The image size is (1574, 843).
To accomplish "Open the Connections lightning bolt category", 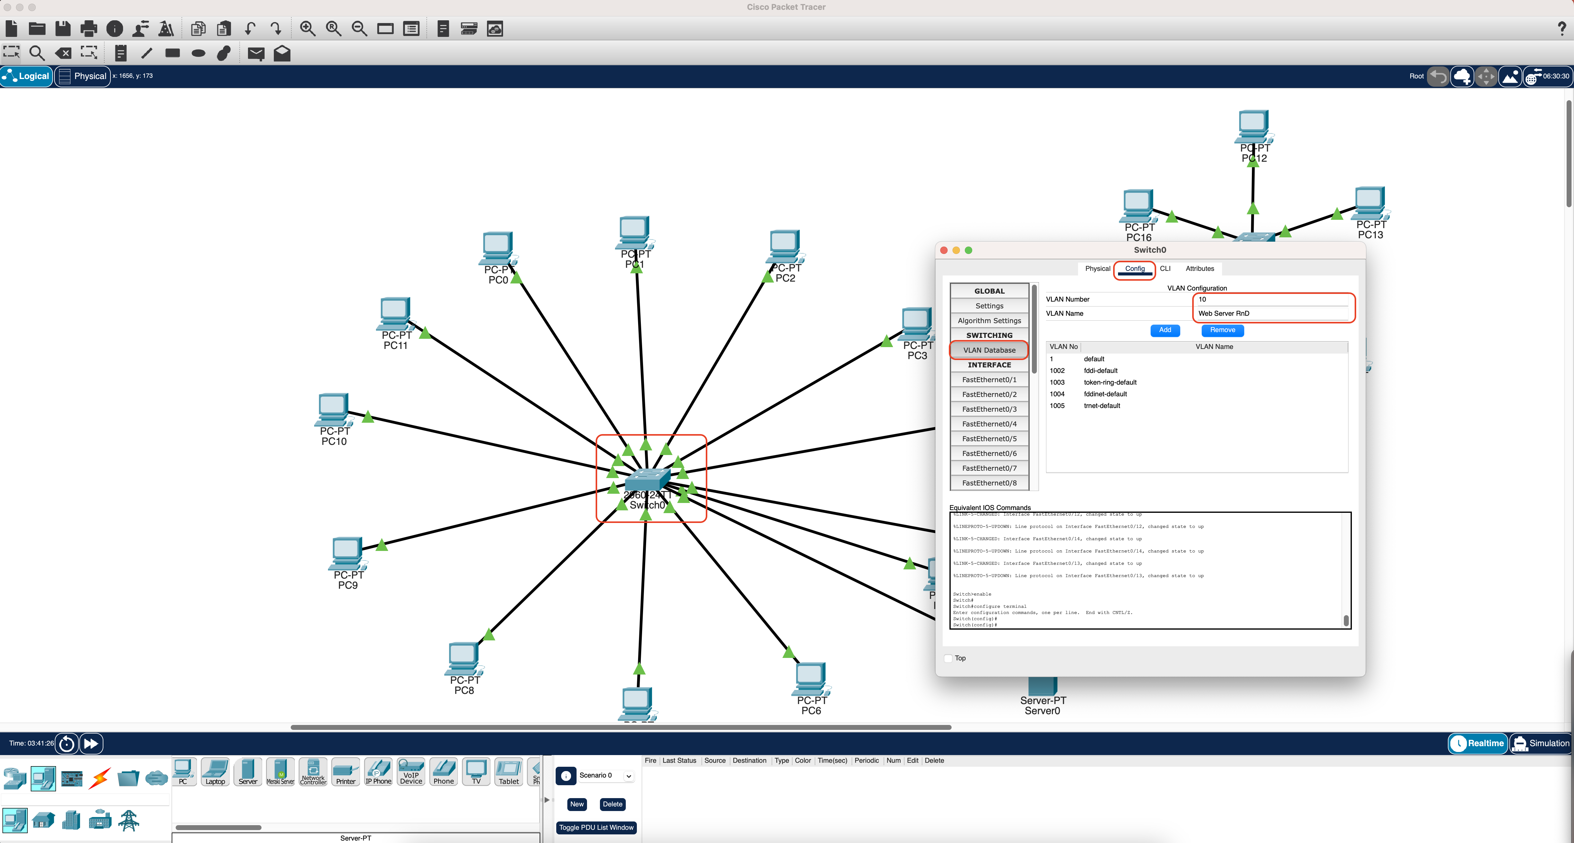I will 100,778.
